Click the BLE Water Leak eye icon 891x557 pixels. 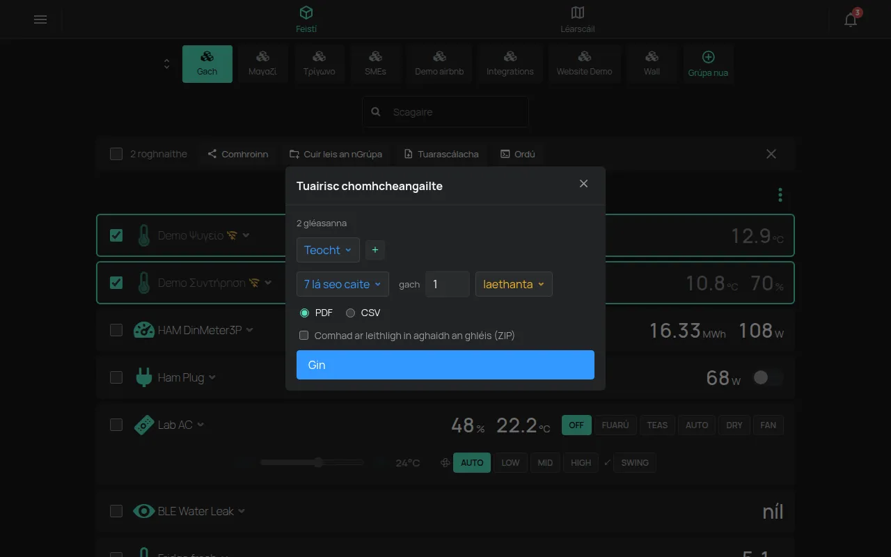(x=144, y=511)
